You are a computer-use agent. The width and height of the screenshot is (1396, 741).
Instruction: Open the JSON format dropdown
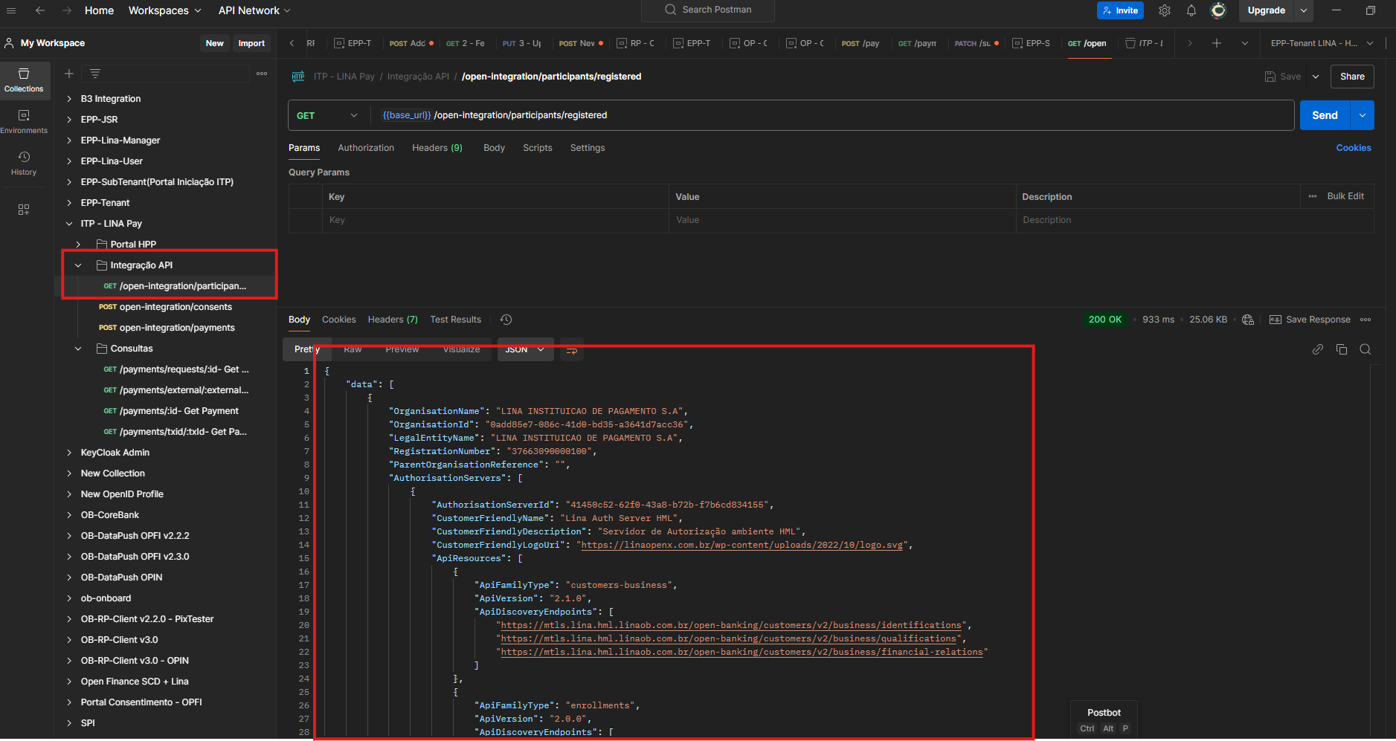click(525, 349)
